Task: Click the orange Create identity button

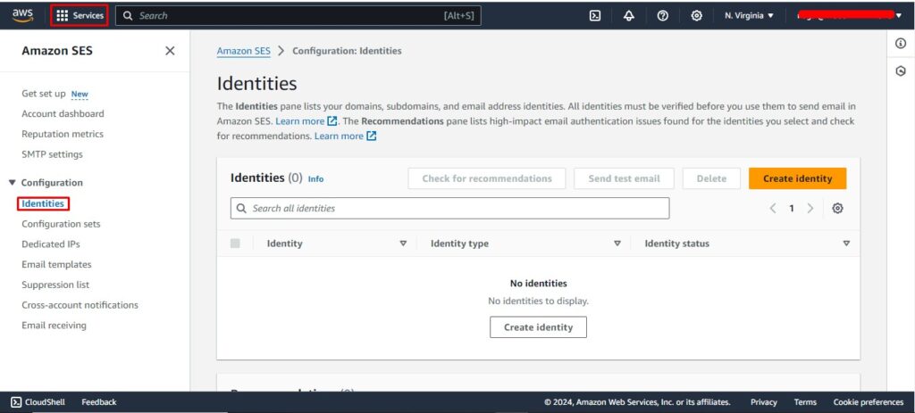Action: (x=797, y=178)
